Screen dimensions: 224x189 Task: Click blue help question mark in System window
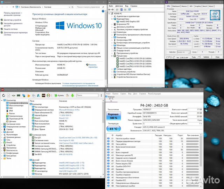103,11
